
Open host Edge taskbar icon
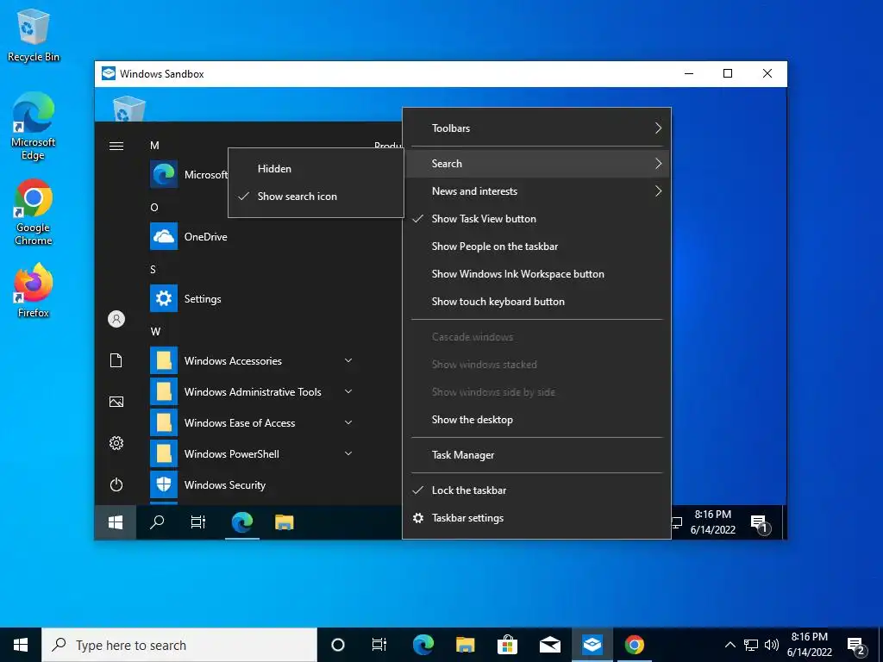coord(423,645)
